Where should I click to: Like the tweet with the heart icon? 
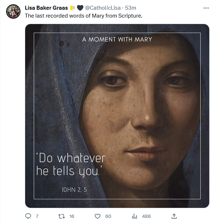(97, 216)
